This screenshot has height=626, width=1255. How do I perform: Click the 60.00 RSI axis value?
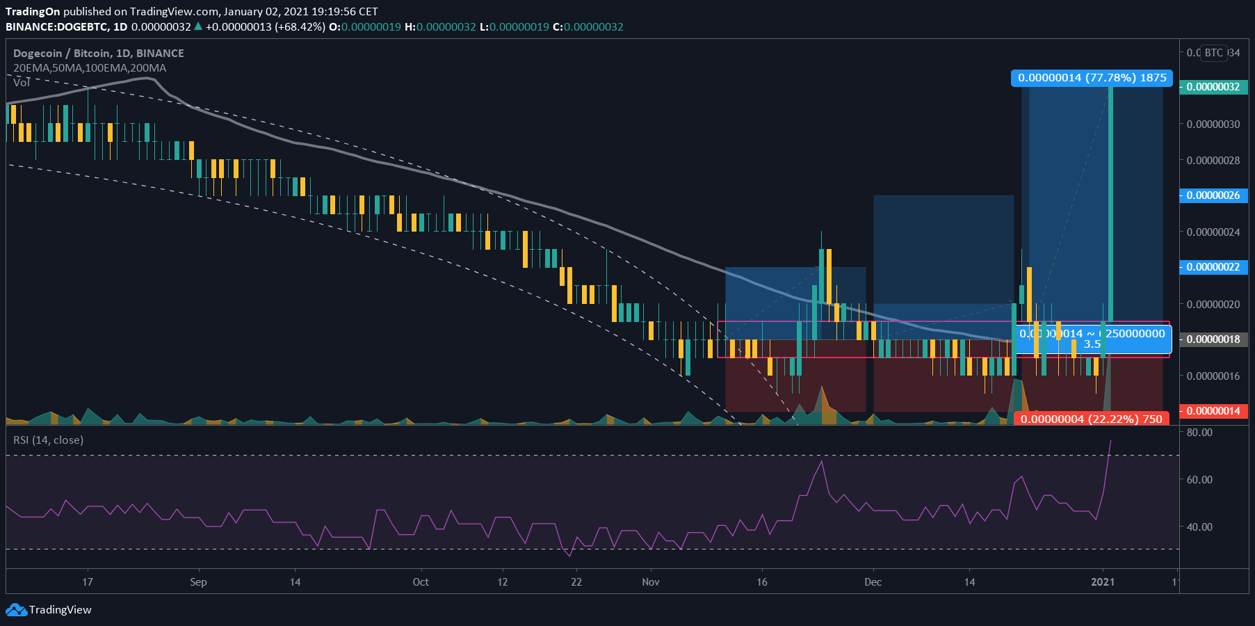pos(1199,480)
